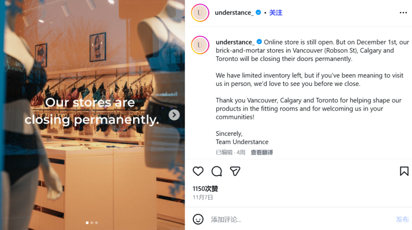The image size is (412, 230).
Task: Jump to the second carousel dot
Action: [x=92, y=223]
